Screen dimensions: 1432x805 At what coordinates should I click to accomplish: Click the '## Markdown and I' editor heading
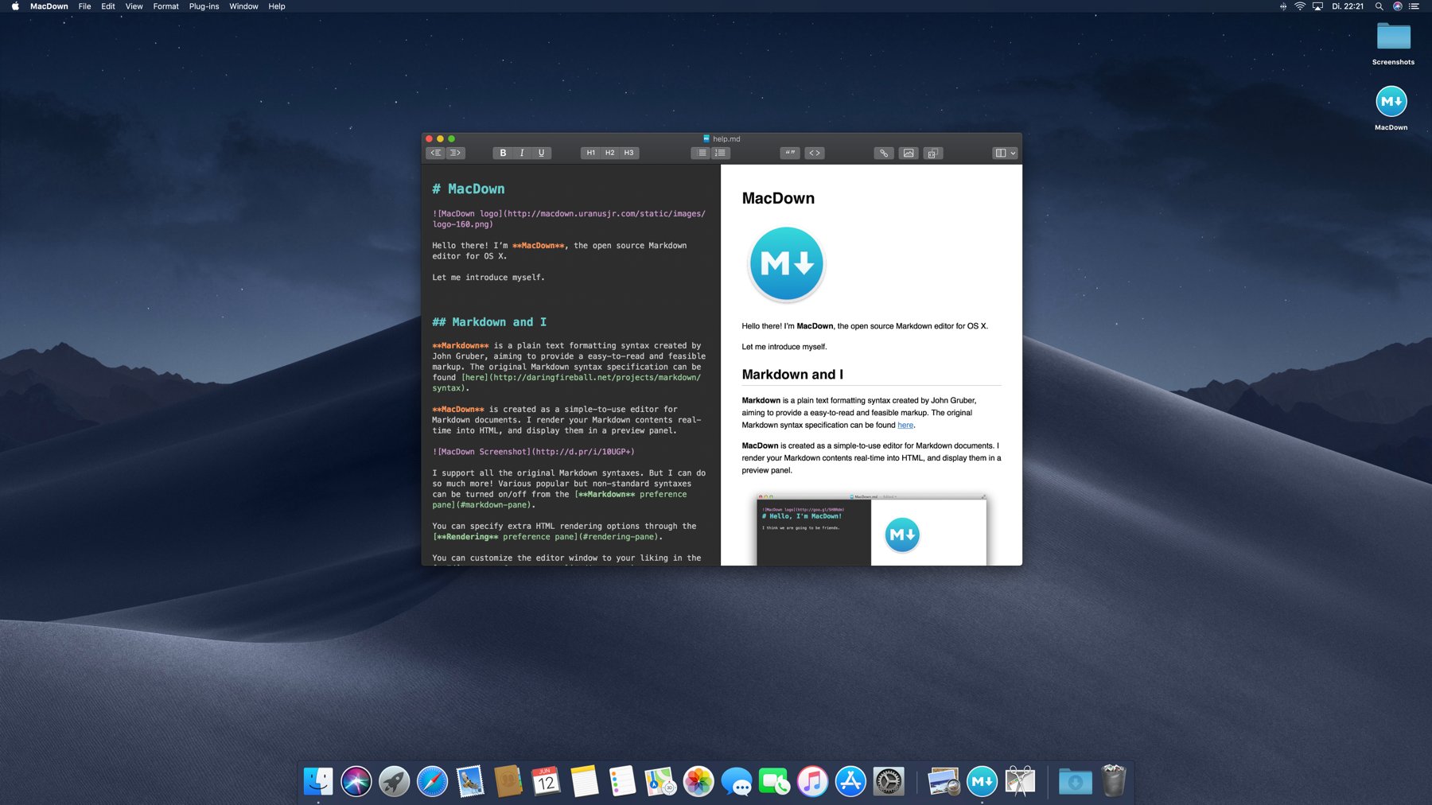click(489, 322)
